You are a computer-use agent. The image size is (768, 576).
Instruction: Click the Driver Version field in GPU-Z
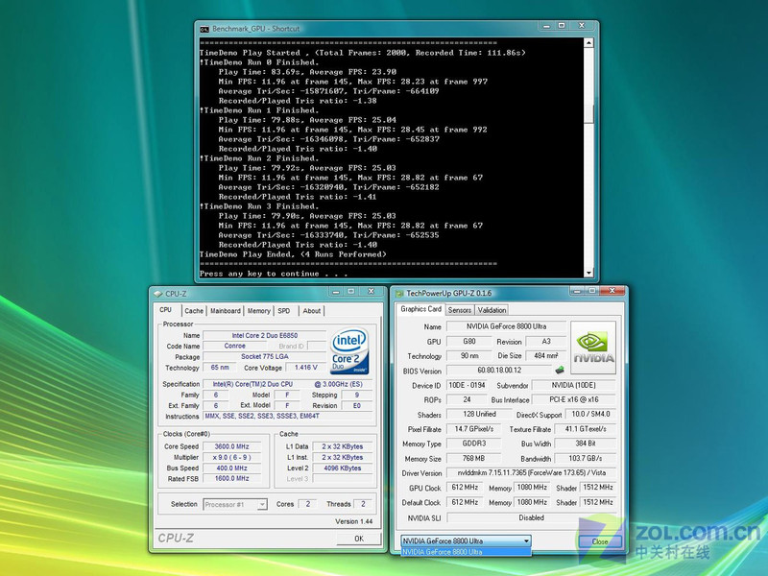click(x=532, y=473)
